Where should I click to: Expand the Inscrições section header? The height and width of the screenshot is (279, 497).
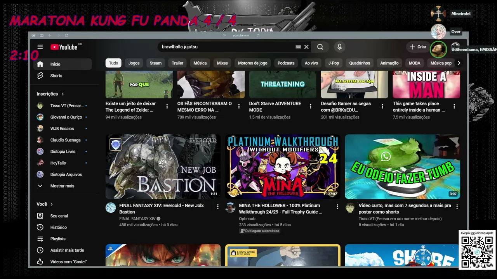tap(50, 94)
